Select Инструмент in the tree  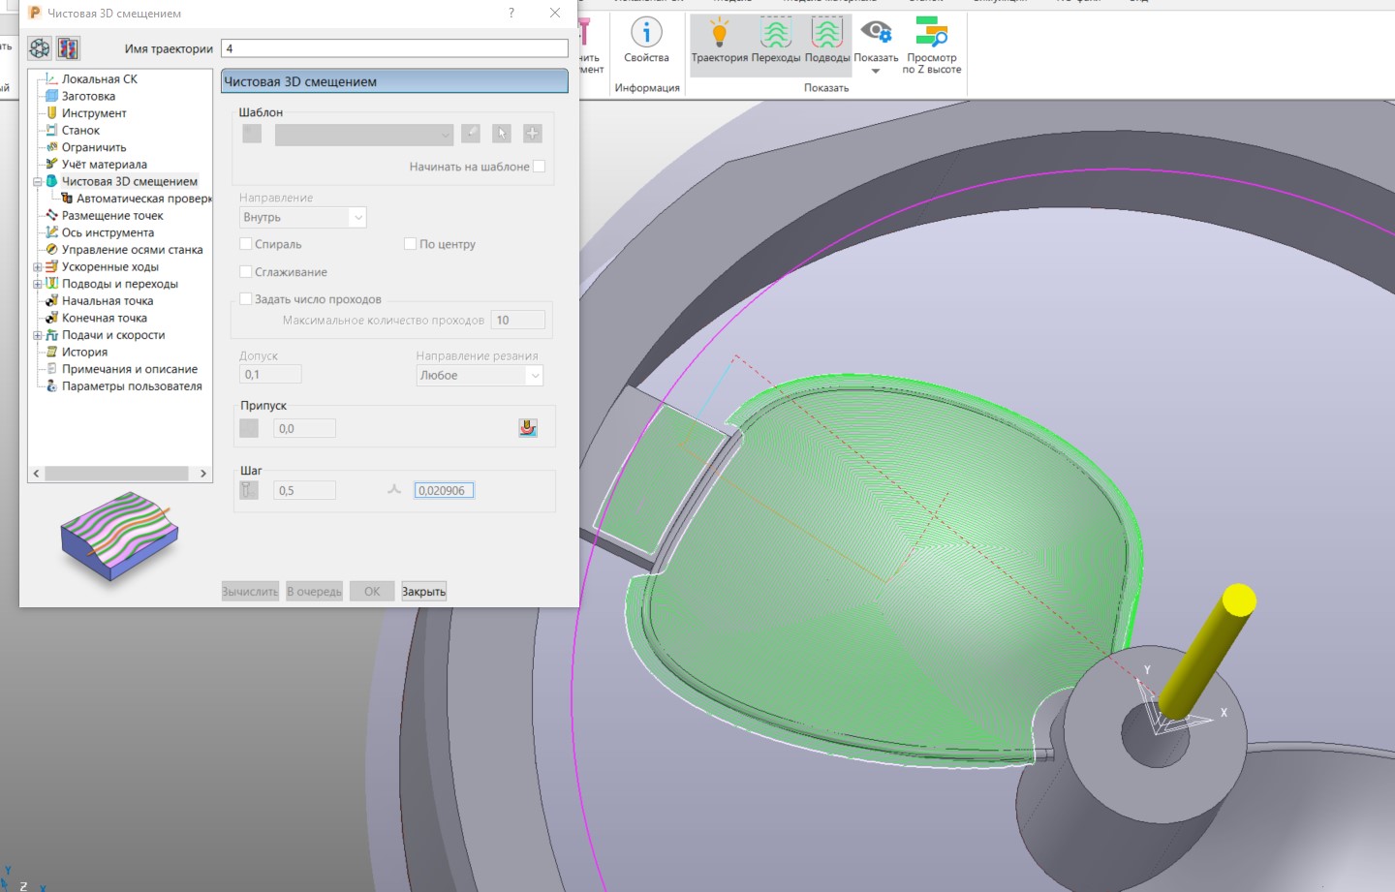pyautogui.click(x=94, y=113)
